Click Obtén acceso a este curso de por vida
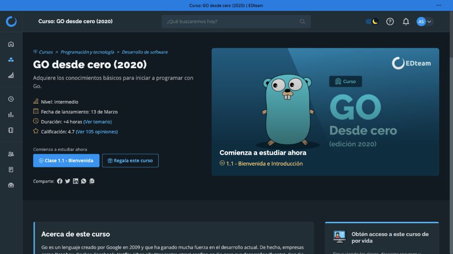The height and width of the screenshot is (254, 453). click(390, 237)
